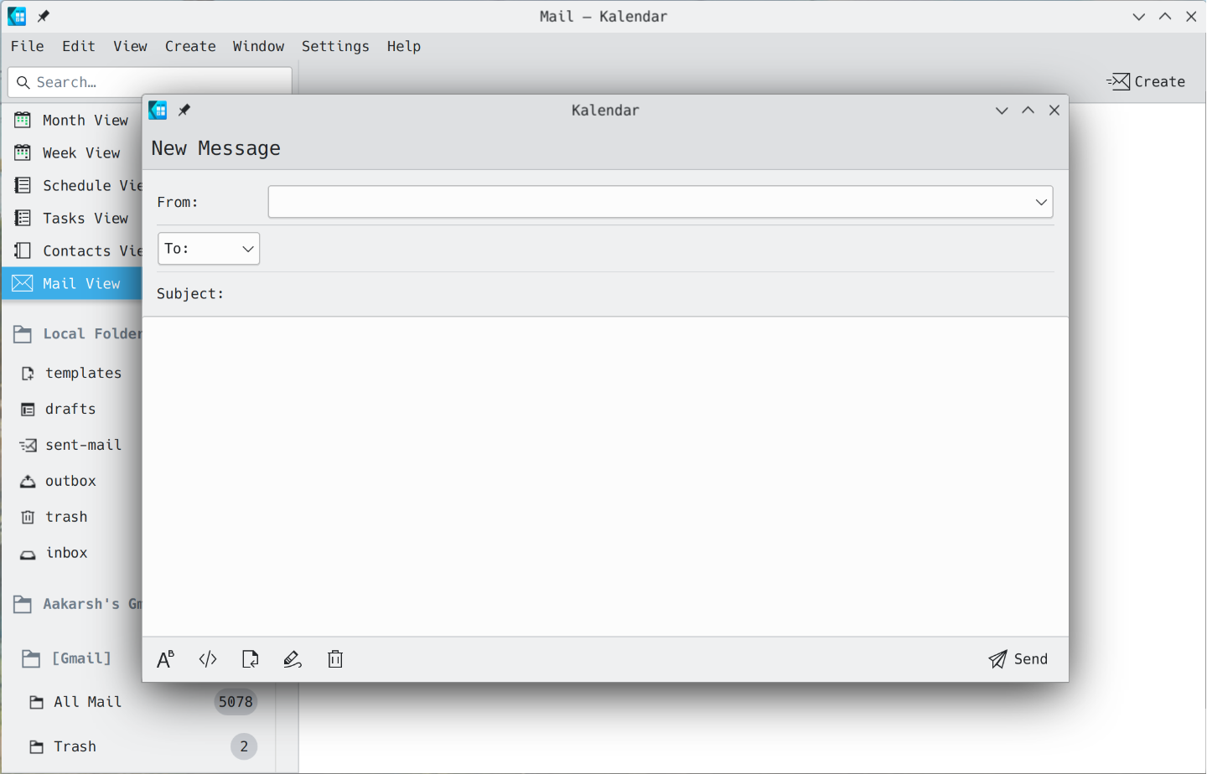This screenshot has height=774, width=1207.
Task: Open Schedule View from the sidebar
Action: (x=84, y=185)
